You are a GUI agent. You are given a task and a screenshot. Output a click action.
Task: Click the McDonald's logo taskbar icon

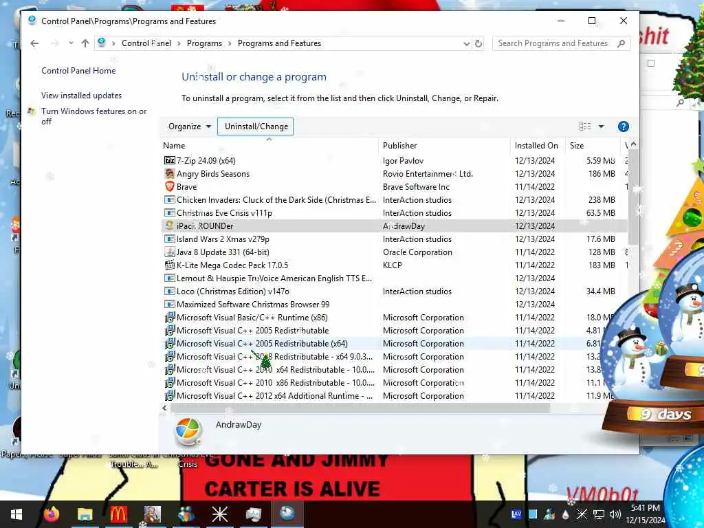(118, 514)
